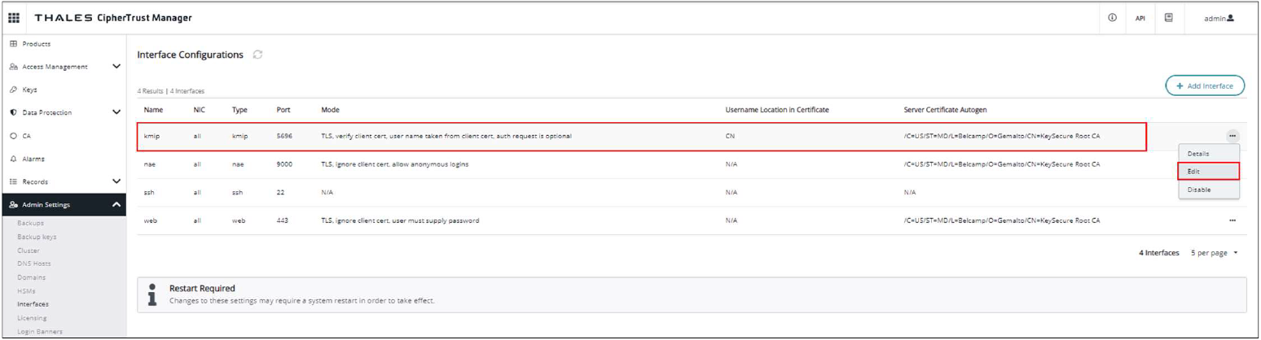
Task: Open Licensing under Admin Settings
Action: (33, 318)
